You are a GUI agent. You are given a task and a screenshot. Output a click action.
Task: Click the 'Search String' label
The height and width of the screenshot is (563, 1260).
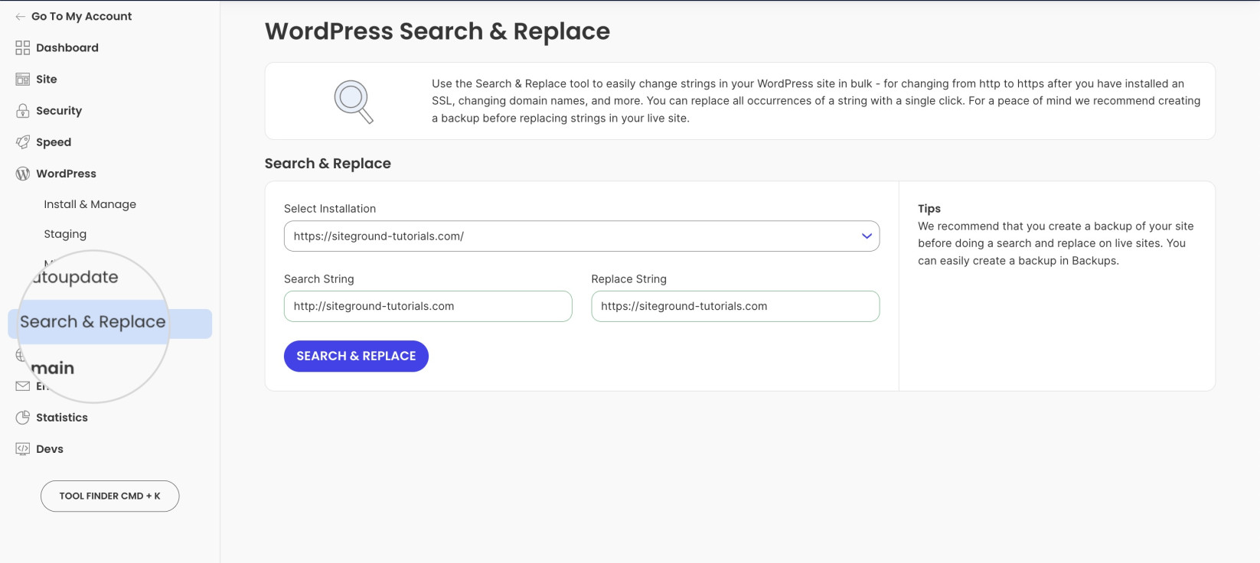click(x=319, y=279)
